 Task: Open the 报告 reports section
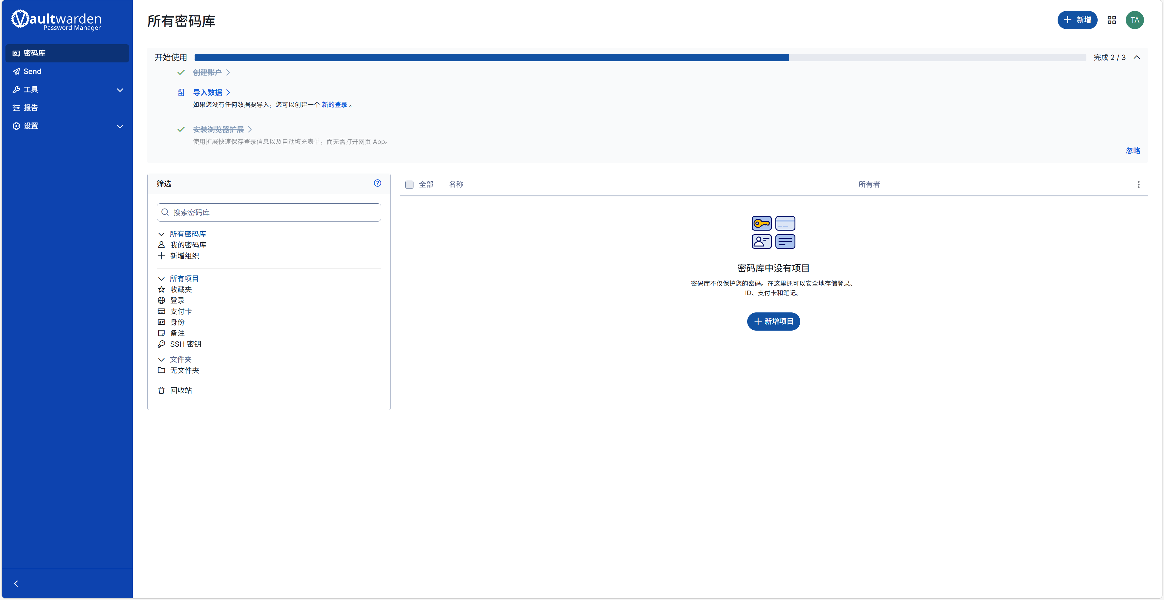click(31, 108)
